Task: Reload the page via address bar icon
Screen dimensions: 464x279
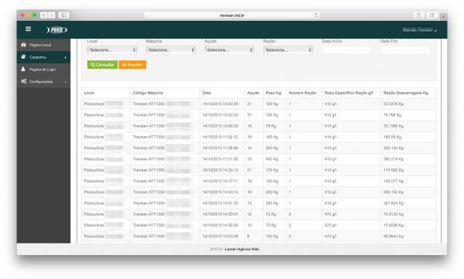Action: [316, 15]
